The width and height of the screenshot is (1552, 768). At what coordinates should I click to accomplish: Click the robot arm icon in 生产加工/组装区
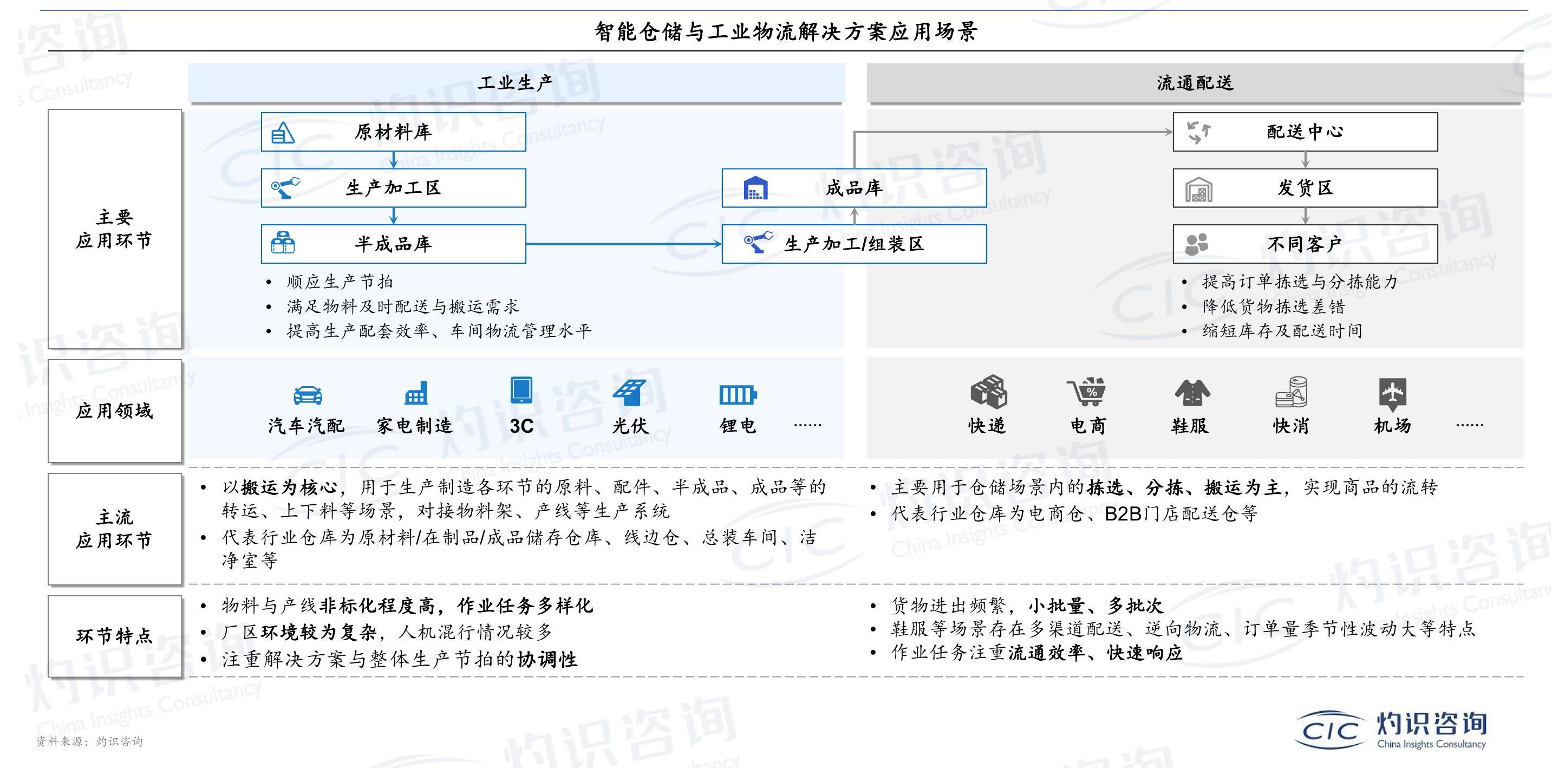click(759, 243)
